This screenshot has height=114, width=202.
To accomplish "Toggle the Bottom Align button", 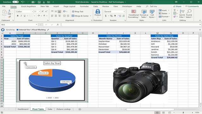I will pos(59,11).
